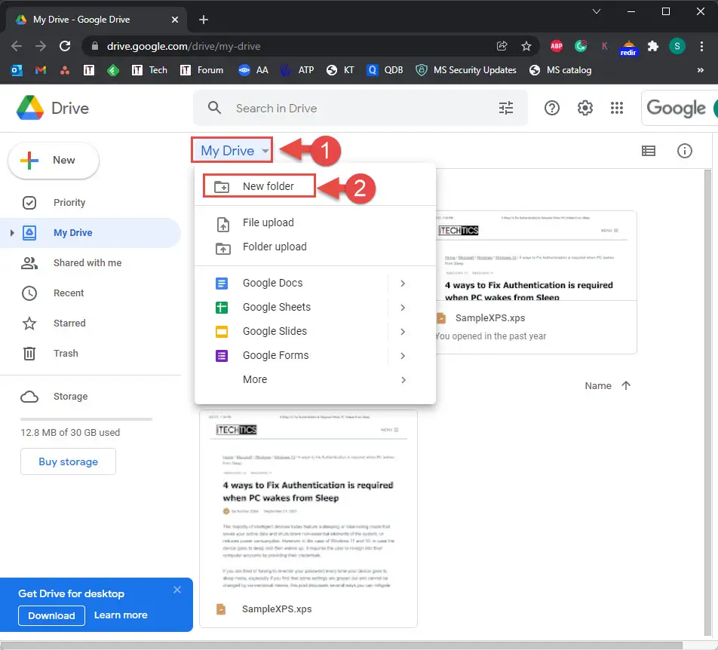Click in the Search in Drive field
The height and width of the screenshot is (650, 718).
point(362,109)
